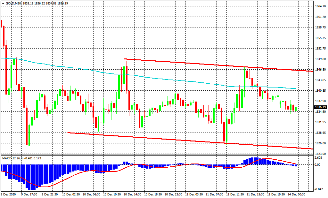Viewport: 328px width, 198px height.
Task: Click the 1826.00 price axis label
Action: [x=320, y=143]
